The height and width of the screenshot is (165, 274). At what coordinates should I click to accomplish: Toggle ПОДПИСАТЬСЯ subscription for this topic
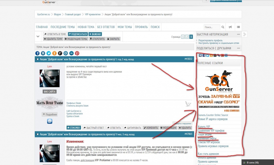tap(78, 34)
